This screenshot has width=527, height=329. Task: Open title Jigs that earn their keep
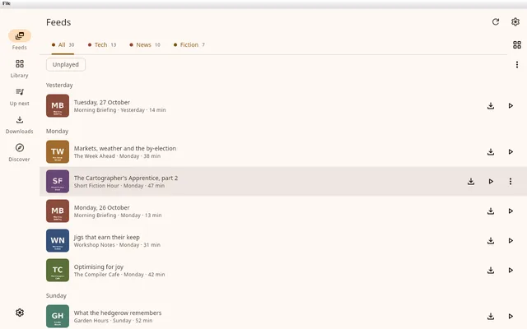point(107,238)
